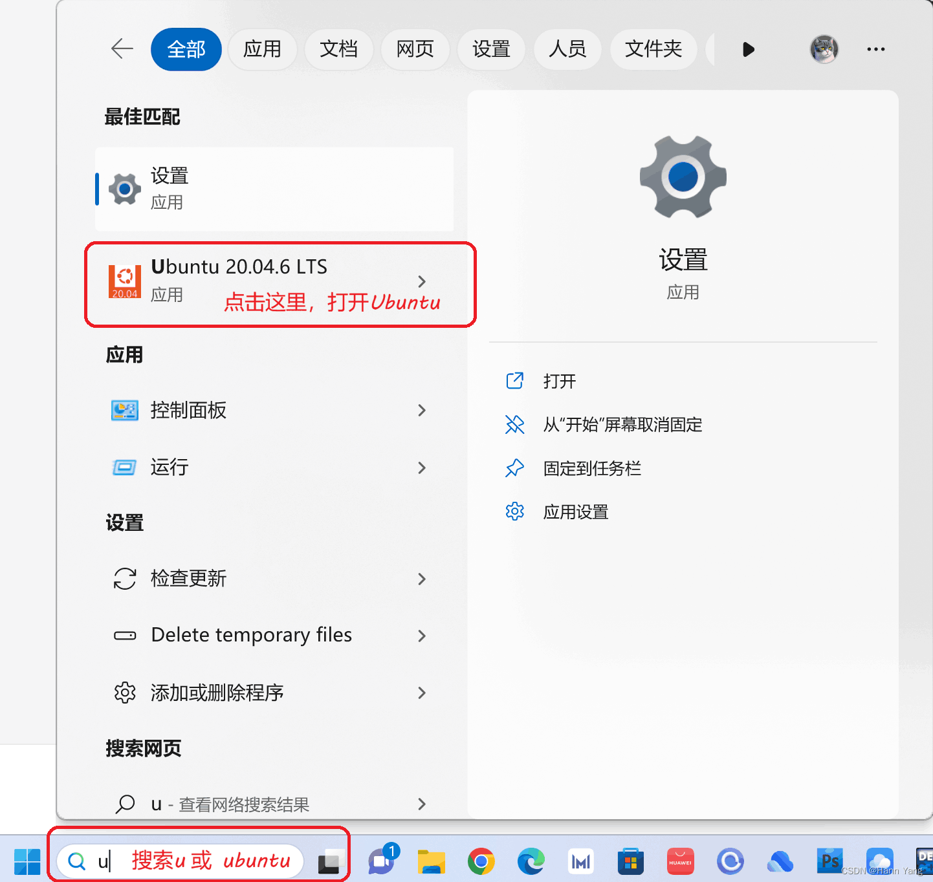Click the large Settings gear in the details pane

click(683, 177)
